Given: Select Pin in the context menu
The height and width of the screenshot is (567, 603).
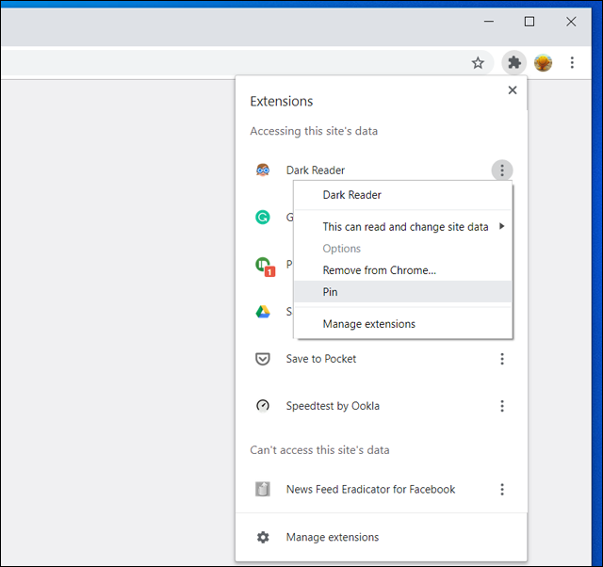Looking at the screenshot, I should 402,292.
